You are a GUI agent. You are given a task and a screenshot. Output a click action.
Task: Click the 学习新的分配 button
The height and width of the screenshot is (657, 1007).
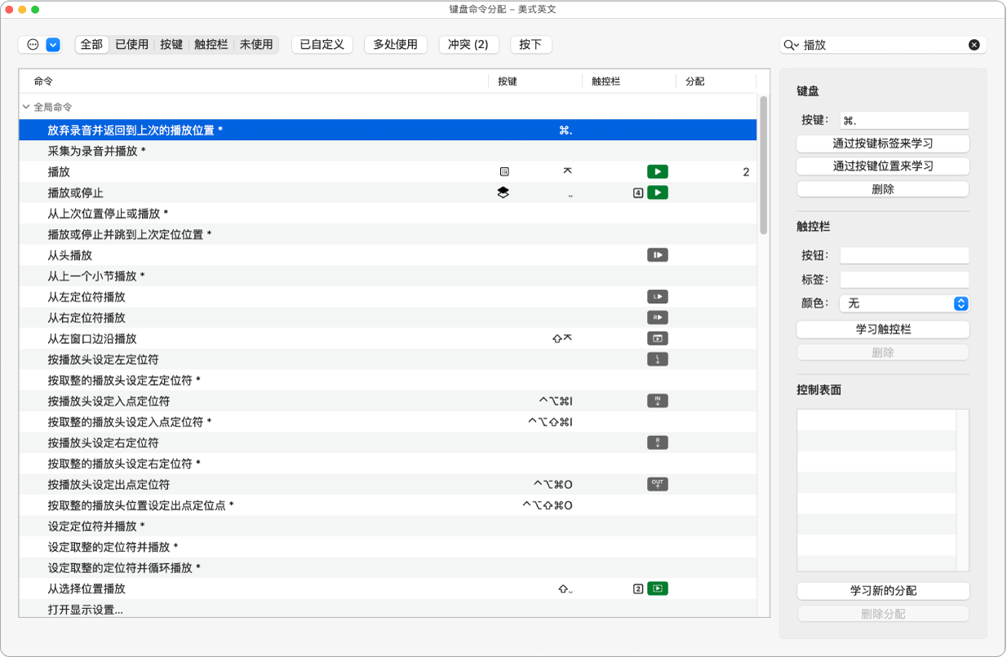pyautogui.click(x=882, y=590)
